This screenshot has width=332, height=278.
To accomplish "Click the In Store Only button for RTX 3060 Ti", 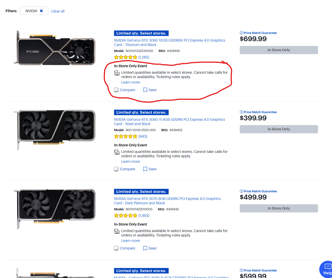I will pos(279,129).
